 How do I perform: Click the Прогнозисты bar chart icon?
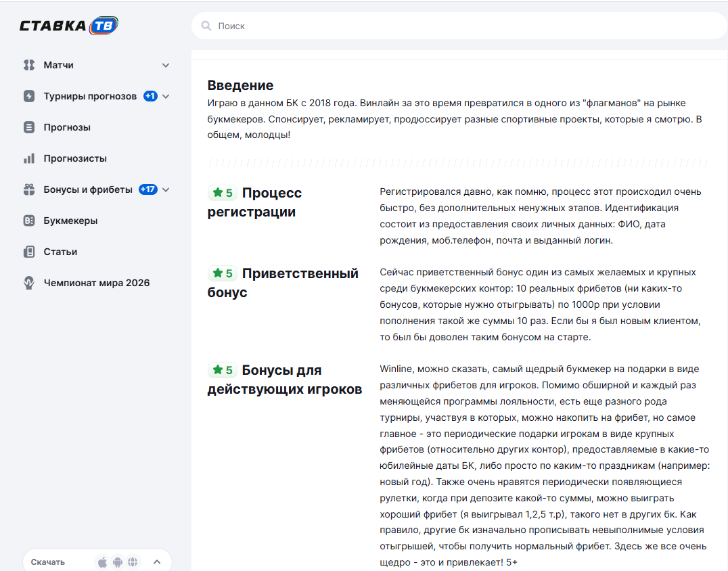[29, 158]
